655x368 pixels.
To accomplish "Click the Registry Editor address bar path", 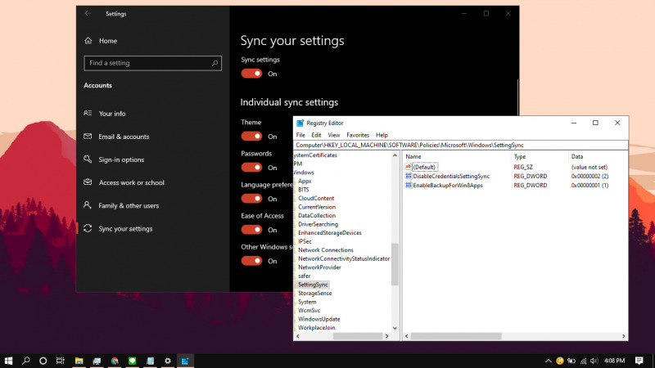I will 461,146.
